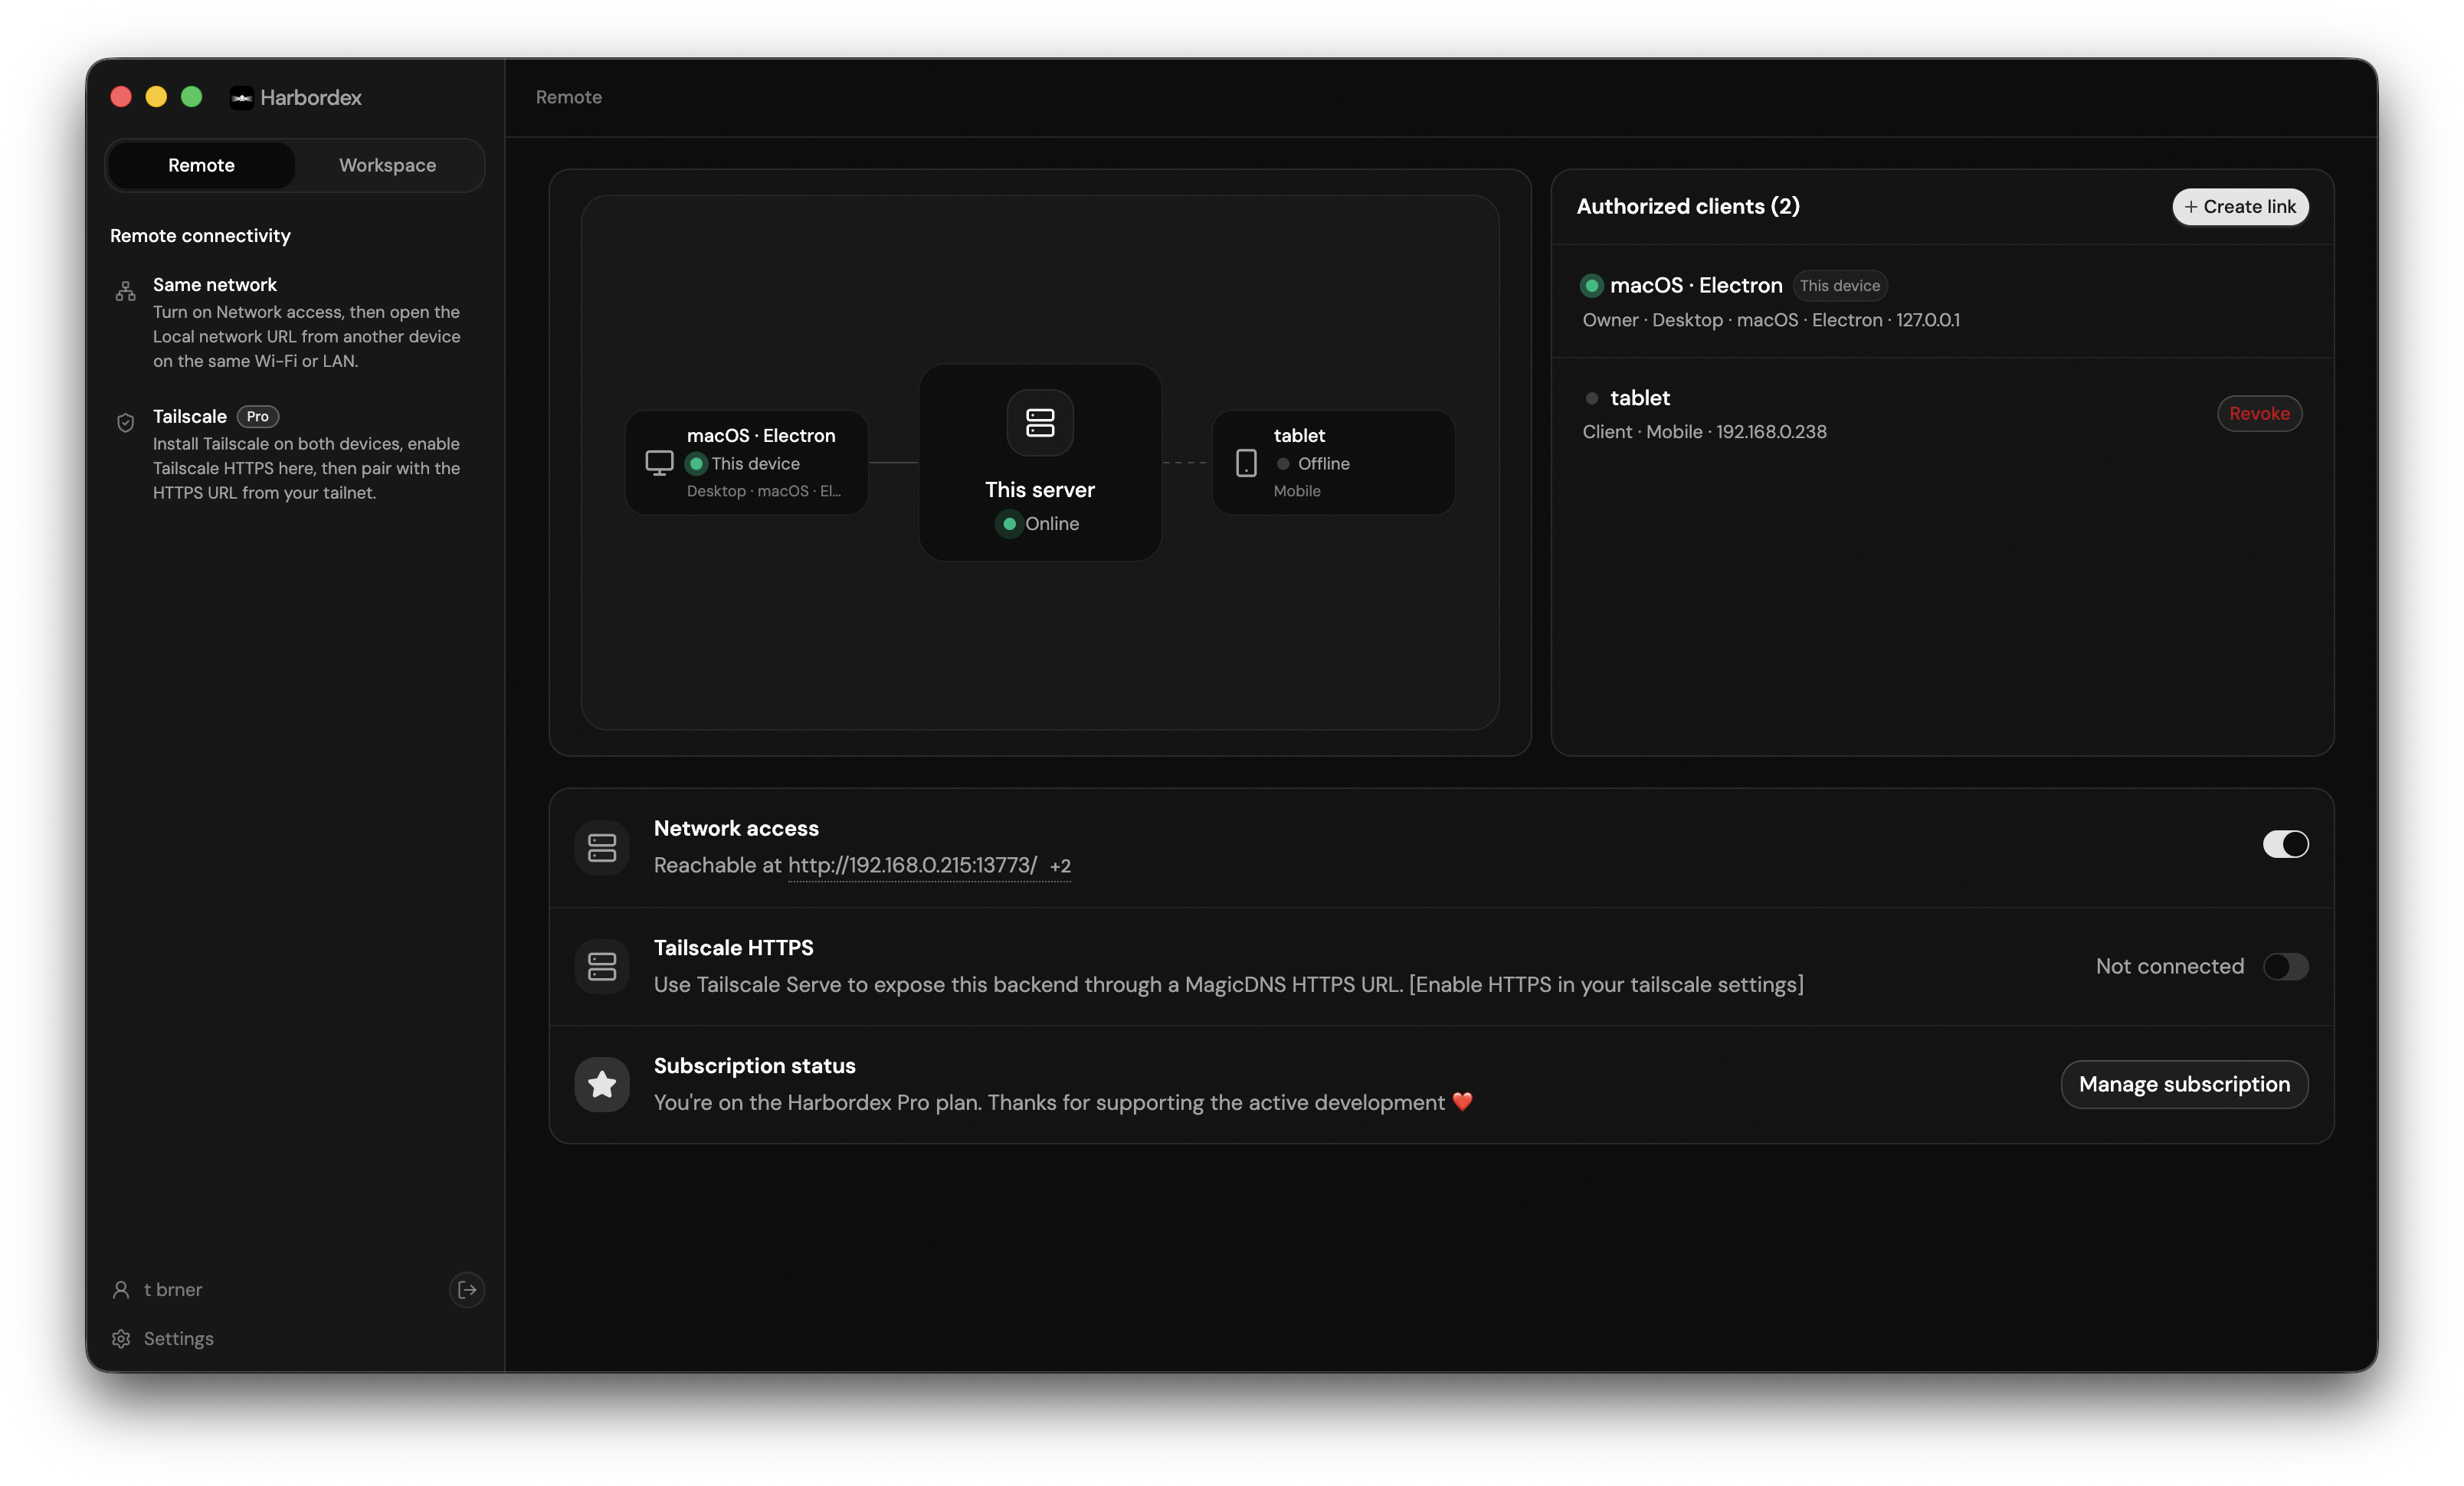Click the Client · Mobile · 192.168.0.238 line
The image size is (2464, 1486).
[1704, 432]
